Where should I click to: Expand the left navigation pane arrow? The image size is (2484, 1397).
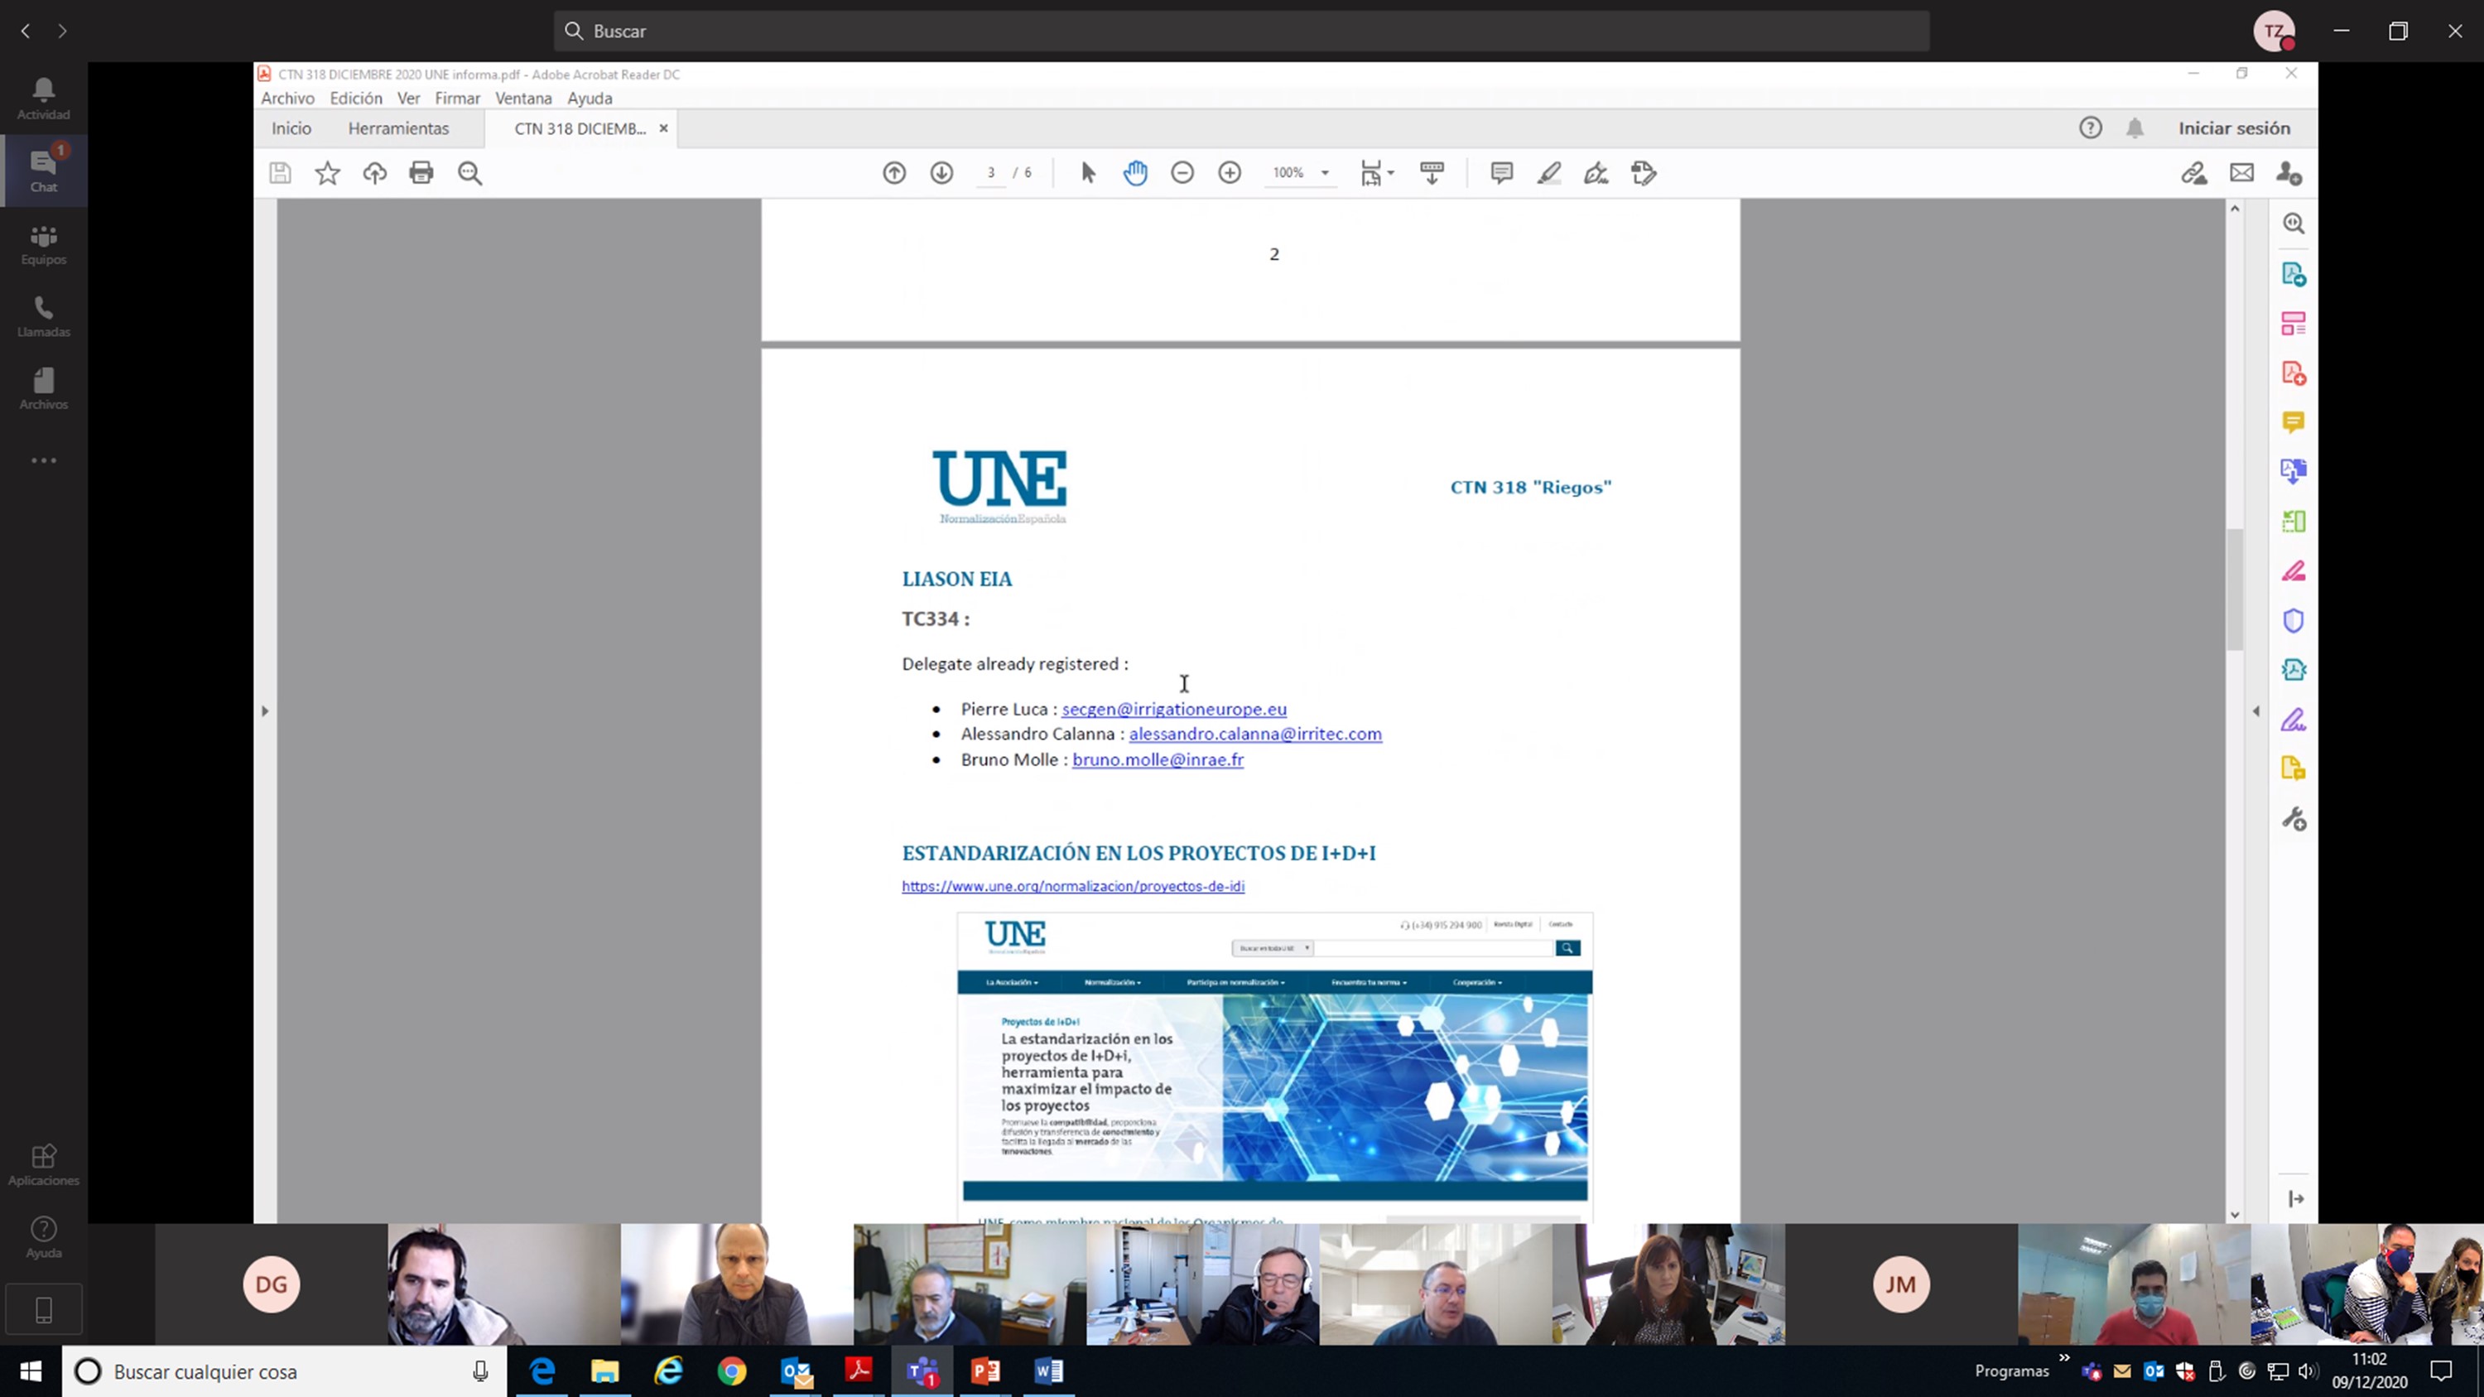[265, 711]
